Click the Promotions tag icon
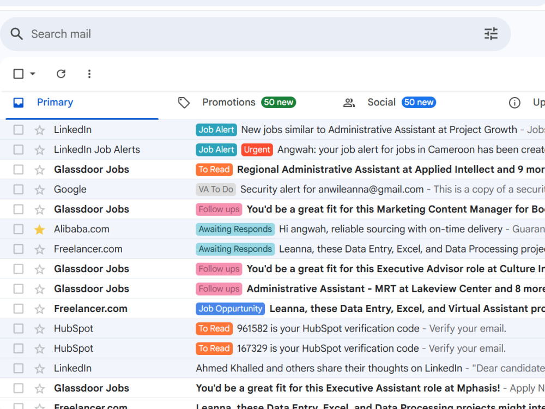This screenshot has width=545, height=409. [x=184, y=103]
